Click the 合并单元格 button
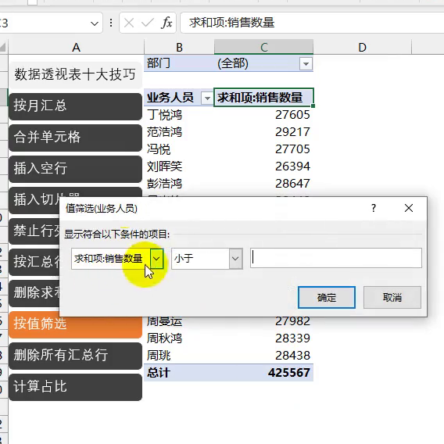This screenshot has height=444, width=444. point(75,138)
